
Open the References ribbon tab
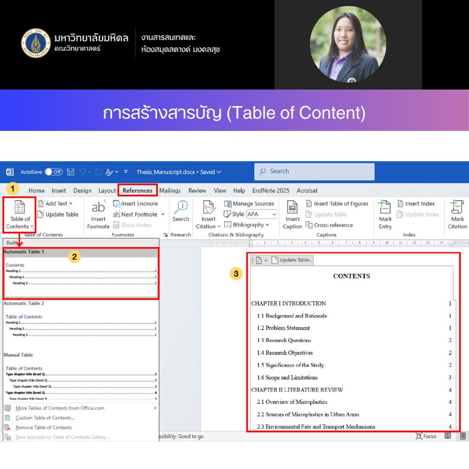137,190
